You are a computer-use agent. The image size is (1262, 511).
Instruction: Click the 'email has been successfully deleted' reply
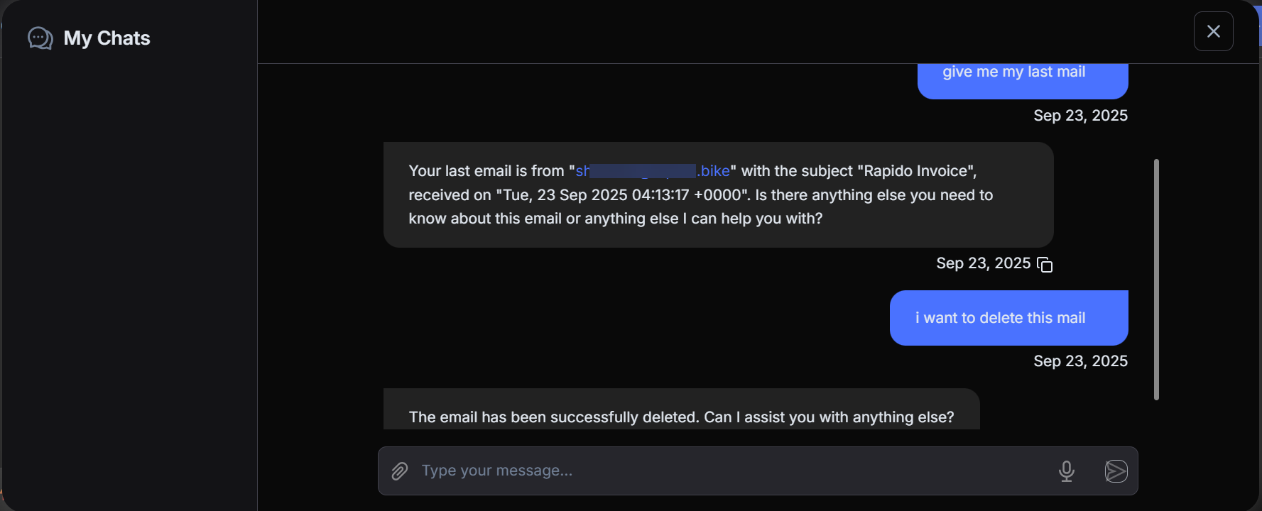pyautogui.click(x=681, y=417)
